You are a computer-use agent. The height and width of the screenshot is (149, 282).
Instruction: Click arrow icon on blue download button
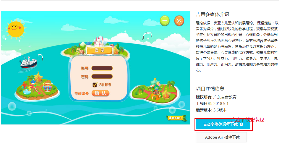tap(241, 124)
